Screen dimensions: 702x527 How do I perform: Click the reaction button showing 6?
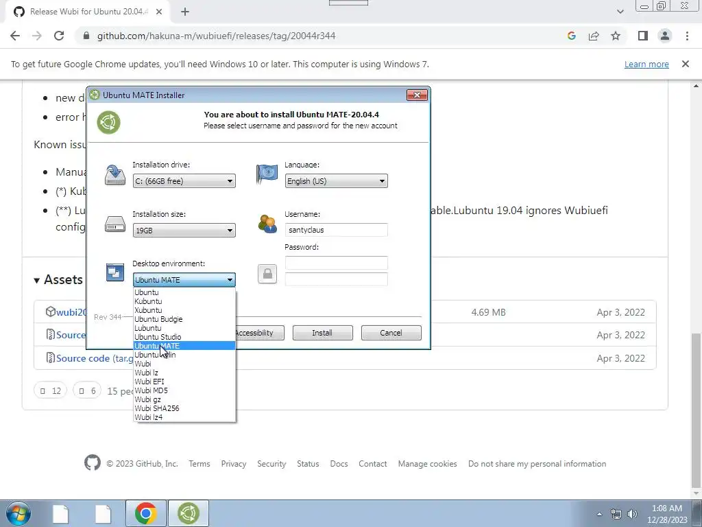pyautogui.click(x=87, y=390)
